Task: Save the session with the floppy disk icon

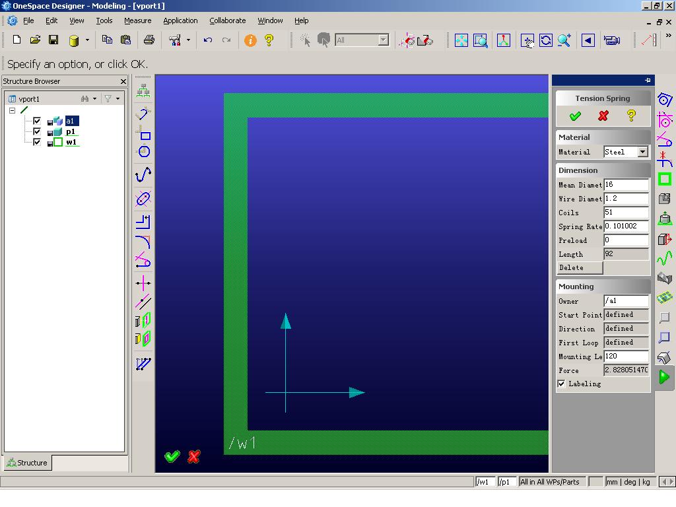Action: coord(53,40)
